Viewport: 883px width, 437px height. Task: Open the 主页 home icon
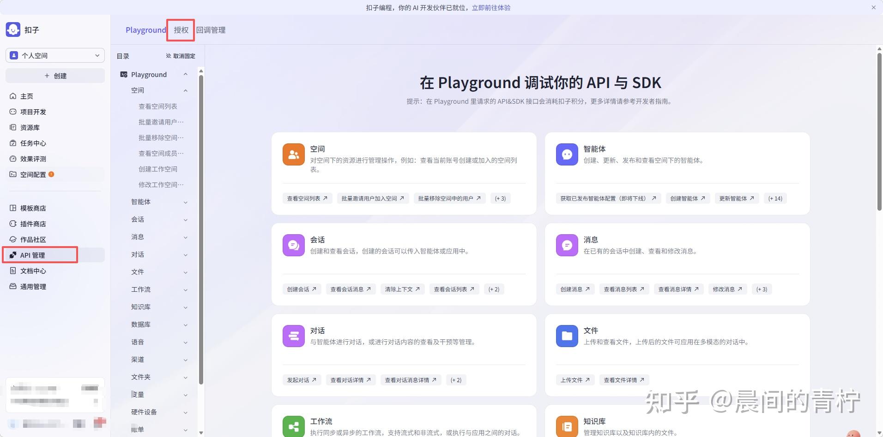click(13, 96)
